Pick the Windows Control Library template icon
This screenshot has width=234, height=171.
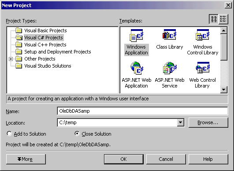(203, 35)
